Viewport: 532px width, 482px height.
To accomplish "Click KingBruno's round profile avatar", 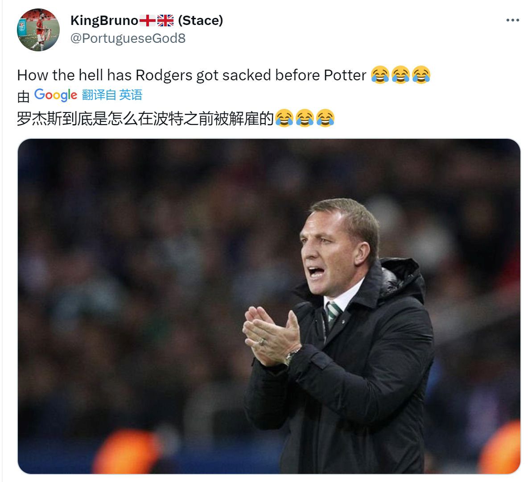I will coord(38,30).
